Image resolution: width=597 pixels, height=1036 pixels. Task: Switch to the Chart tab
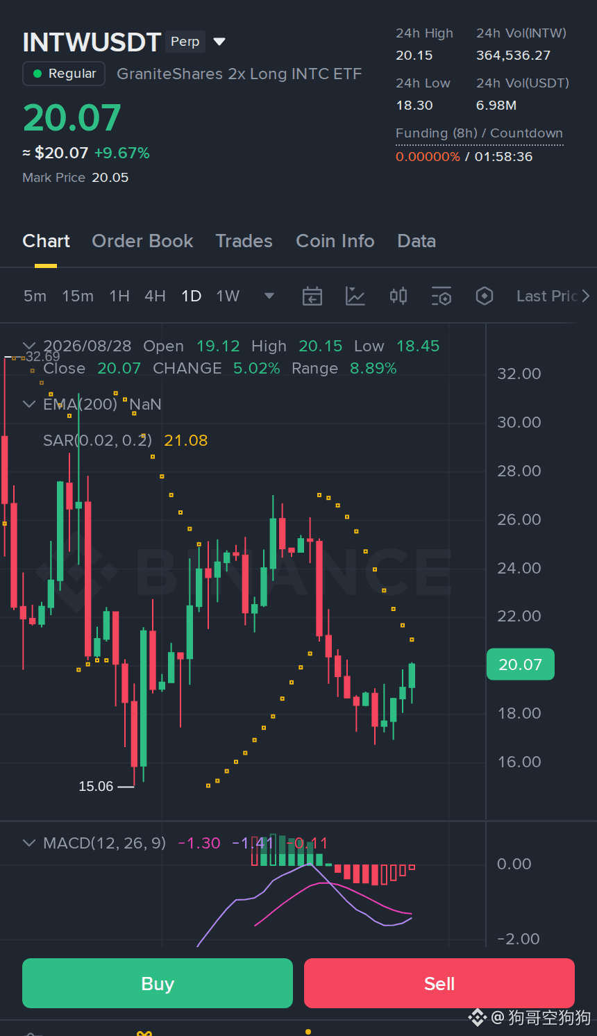pos(46,241)
